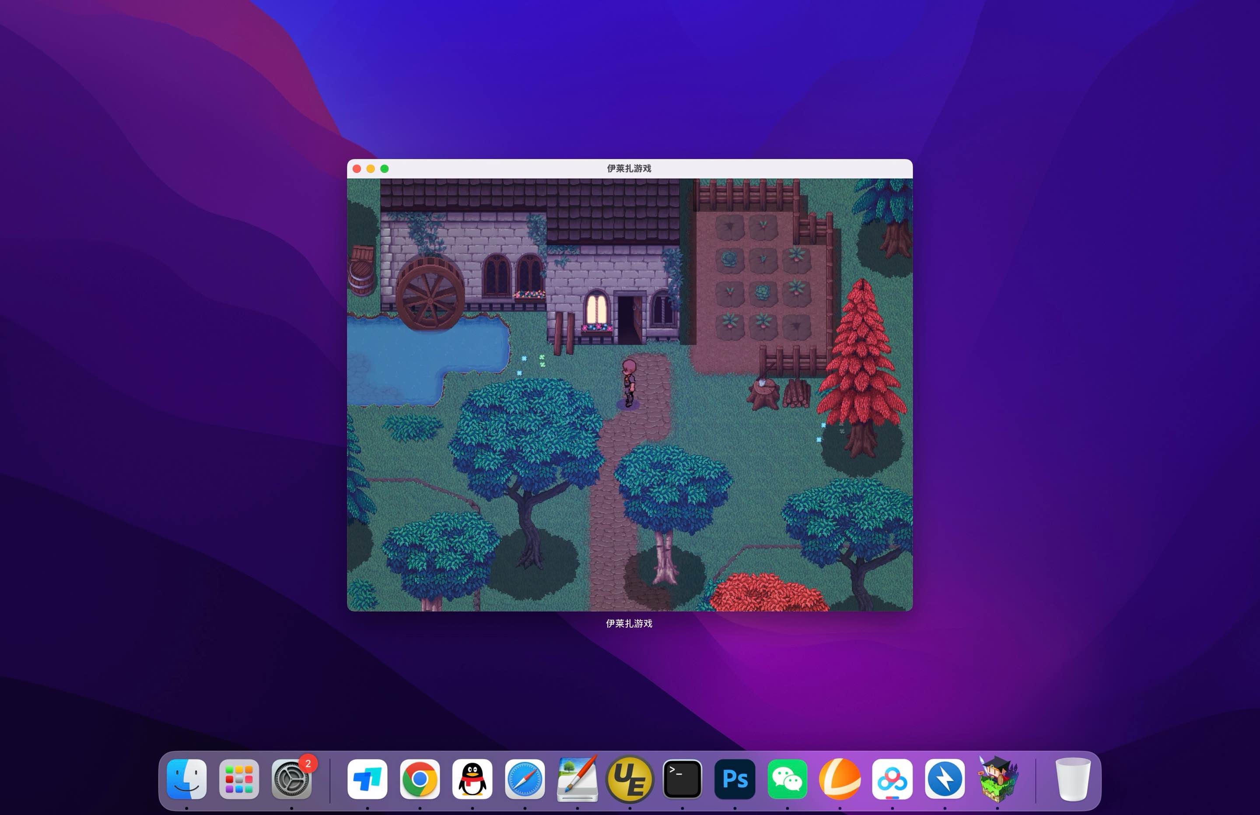Open System Preferences showing 2 notifications
The height and width of the screenshot is (815, 1260).
click(x=291, y=779)
